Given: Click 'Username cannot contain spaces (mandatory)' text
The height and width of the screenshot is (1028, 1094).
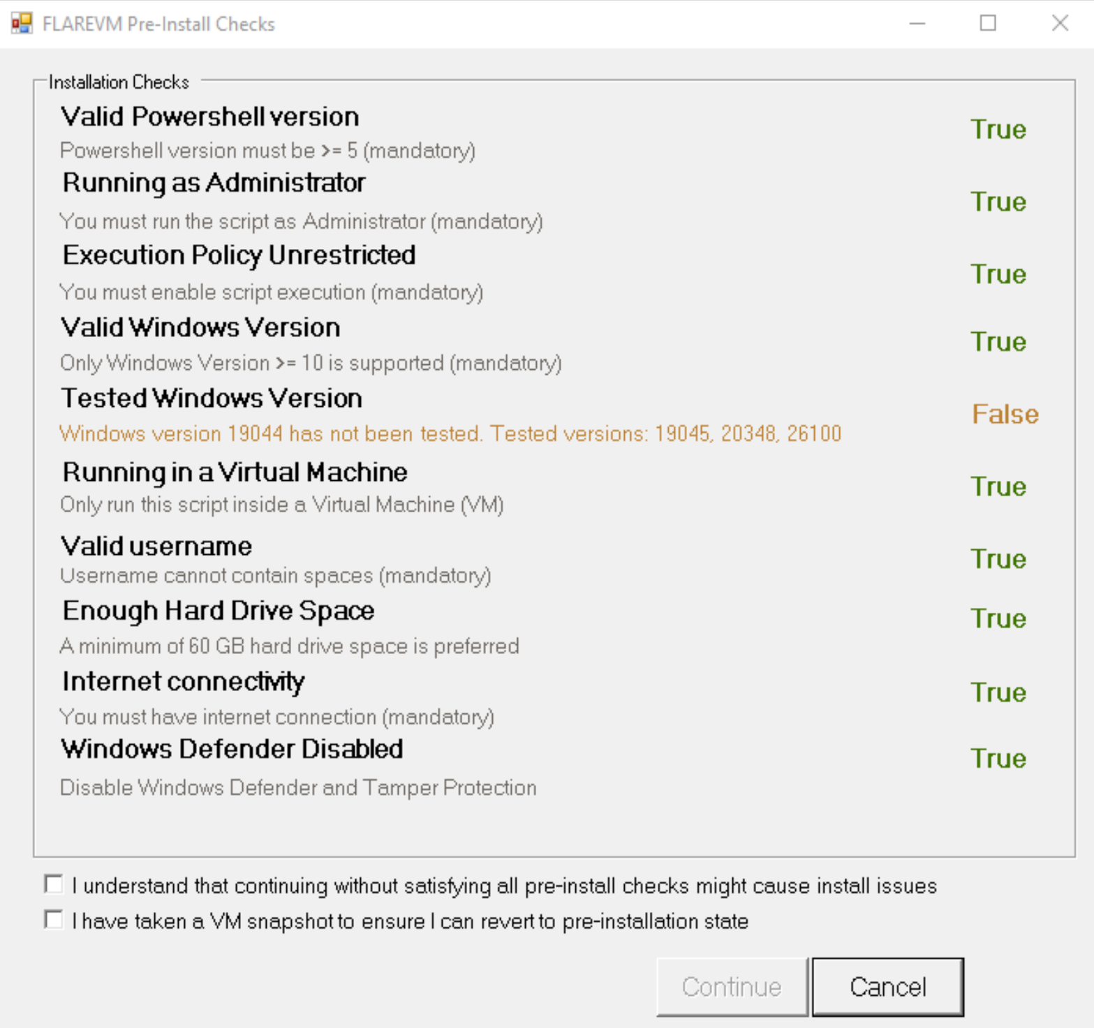Looking at the screenshot, I should click(276, 576).
